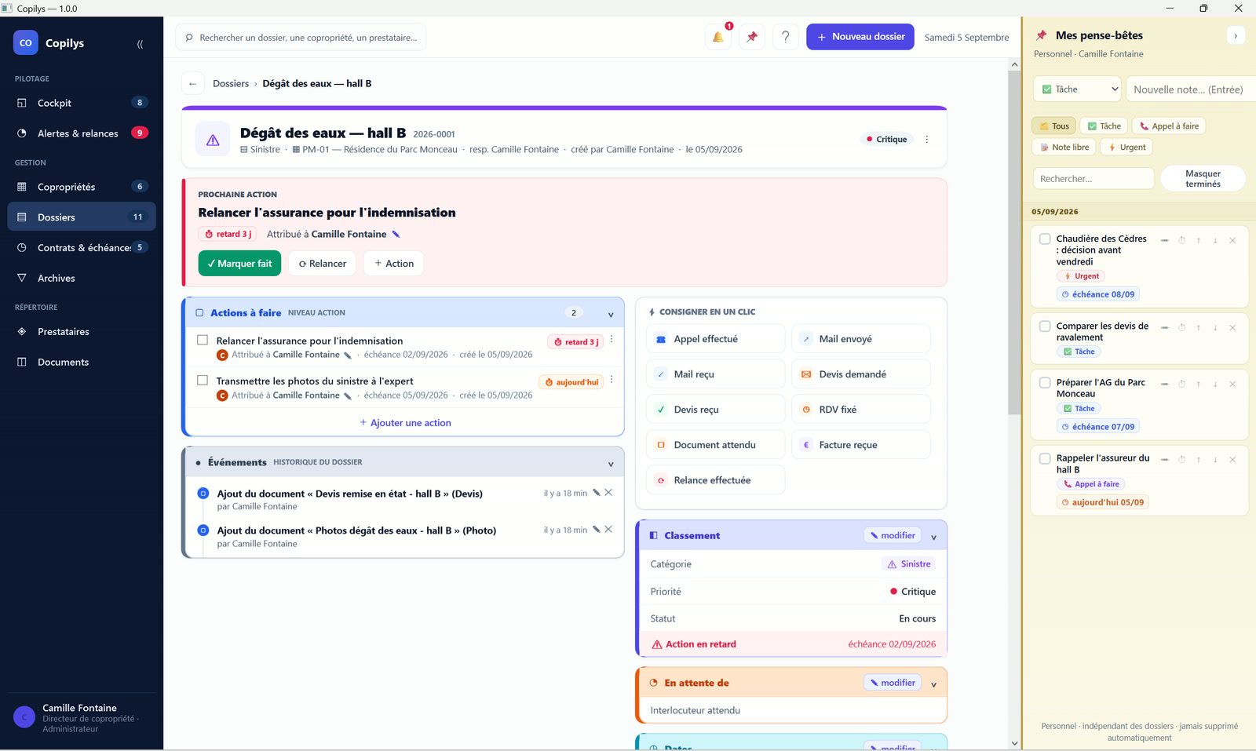This screenshot has height=751, width=1256.
Task: Collapse the Classement card
Action: (x=933, y=537)
